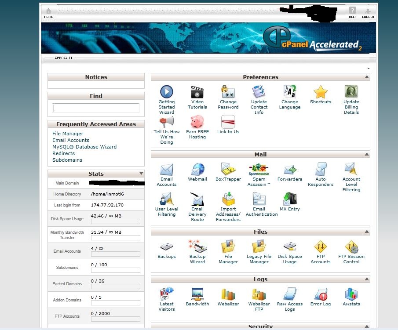Click the cPanel Accelerated banner logo

[x=312, y=39]
